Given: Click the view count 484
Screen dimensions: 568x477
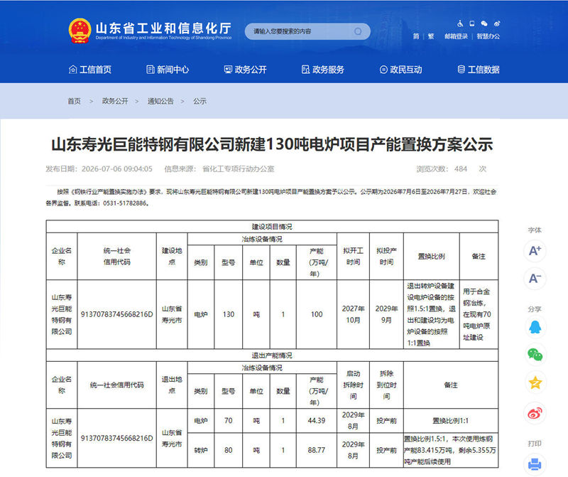Looking at the screenshot, I should point(460,168).
